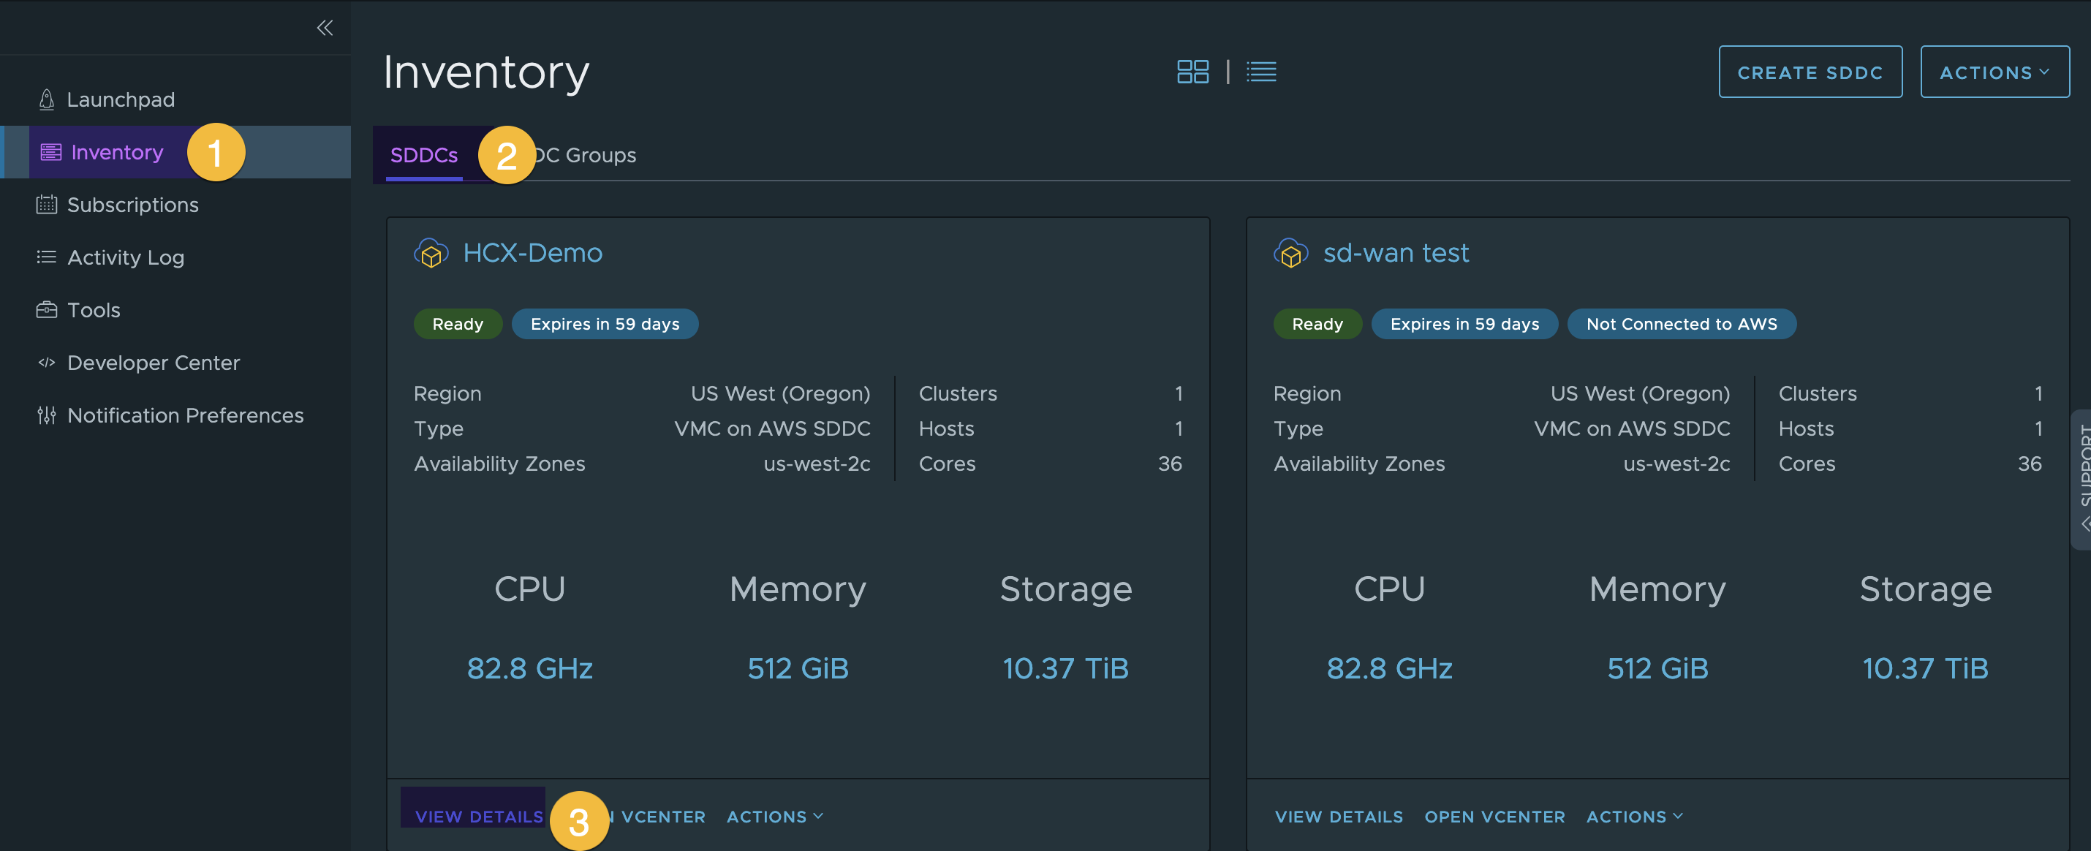Open the top-right ACTIONS dropdown
This screenshot has width=2091, height=851.
[x=1994, y=72]
